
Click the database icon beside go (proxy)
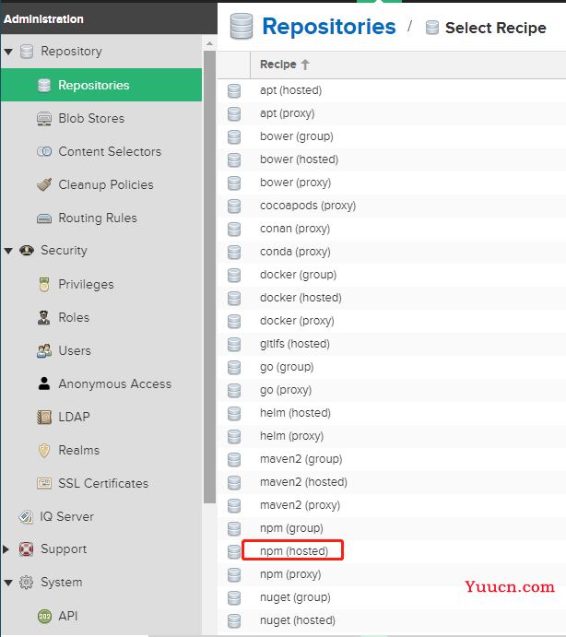click(233, 391)
